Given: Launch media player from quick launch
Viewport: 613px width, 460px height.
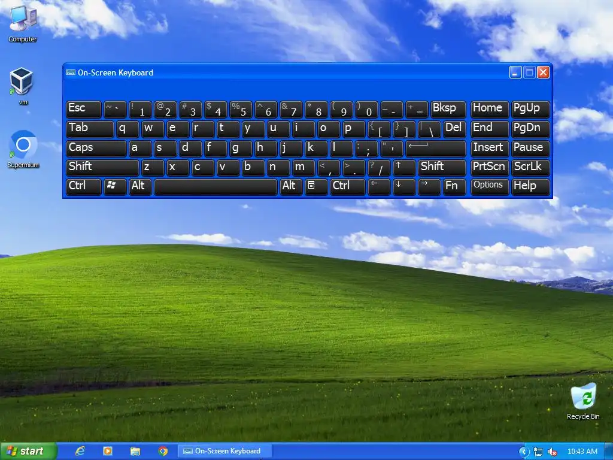Looking at the screenshot, I should (x=108, y=451).
